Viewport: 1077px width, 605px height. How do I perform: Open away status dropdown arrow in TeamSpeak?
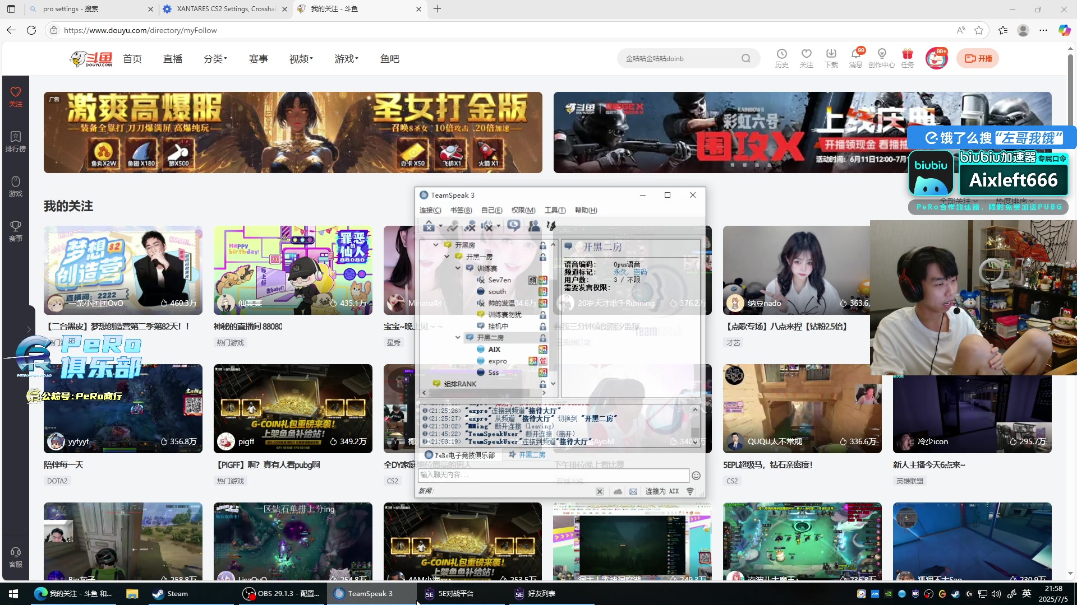coord(440,226)
